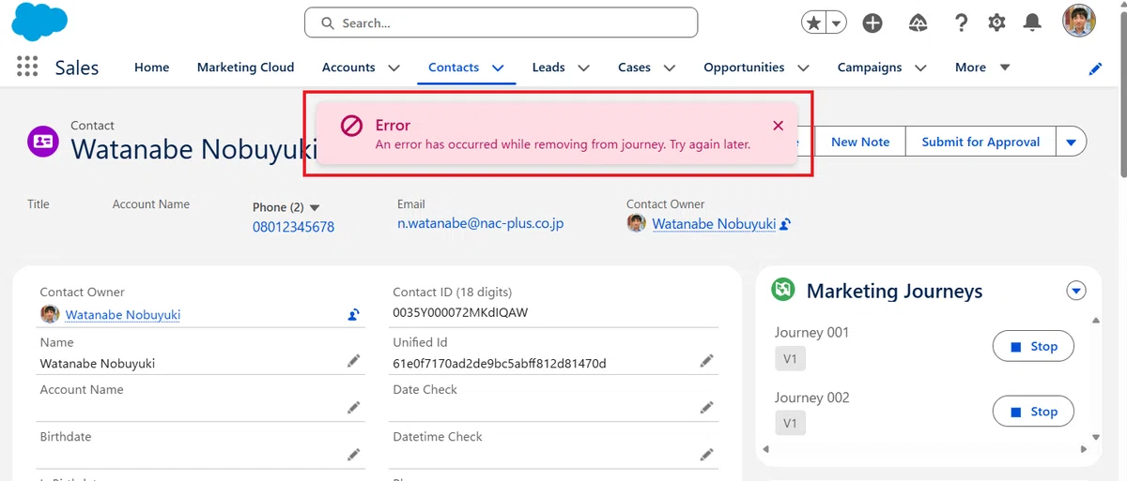Image resolution: width=1127 pixels, height=481 pixels.
Task: Open the additional record actions dropdown arrow
Action: coord(1072,142)
